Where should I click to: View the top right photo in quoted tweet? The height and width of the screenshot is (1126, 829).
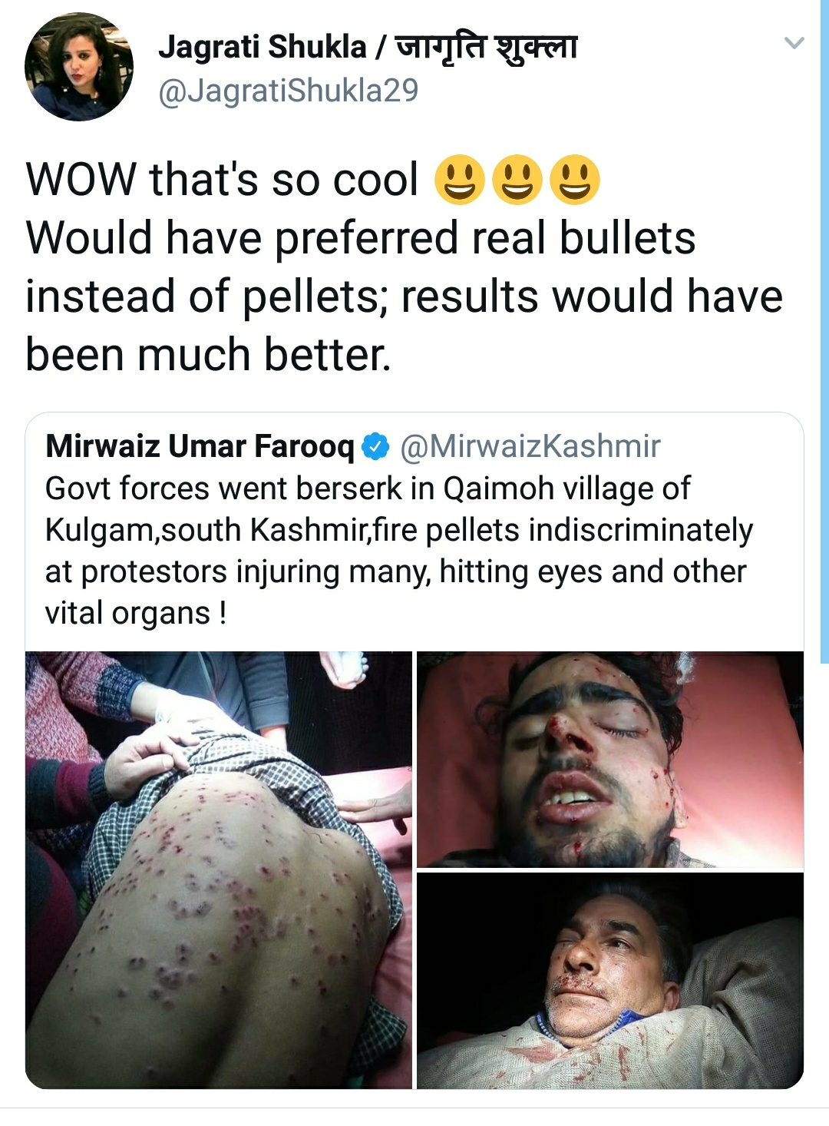coord(610,760)
